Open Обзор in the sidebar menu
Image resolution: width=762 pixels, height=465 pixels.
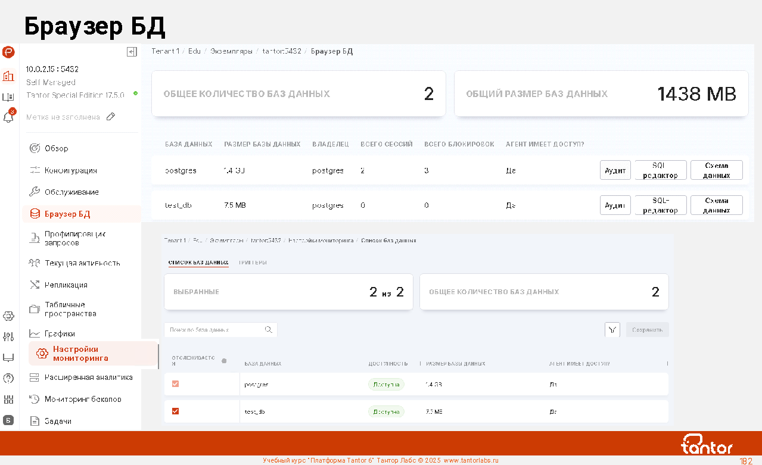[x=57, y=148]
